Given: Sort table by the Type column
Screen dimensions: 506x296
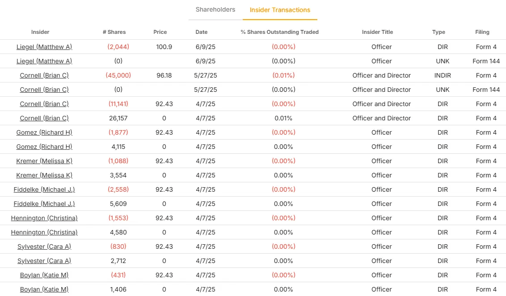Looking at the screenshot, I should coord(439,32).
